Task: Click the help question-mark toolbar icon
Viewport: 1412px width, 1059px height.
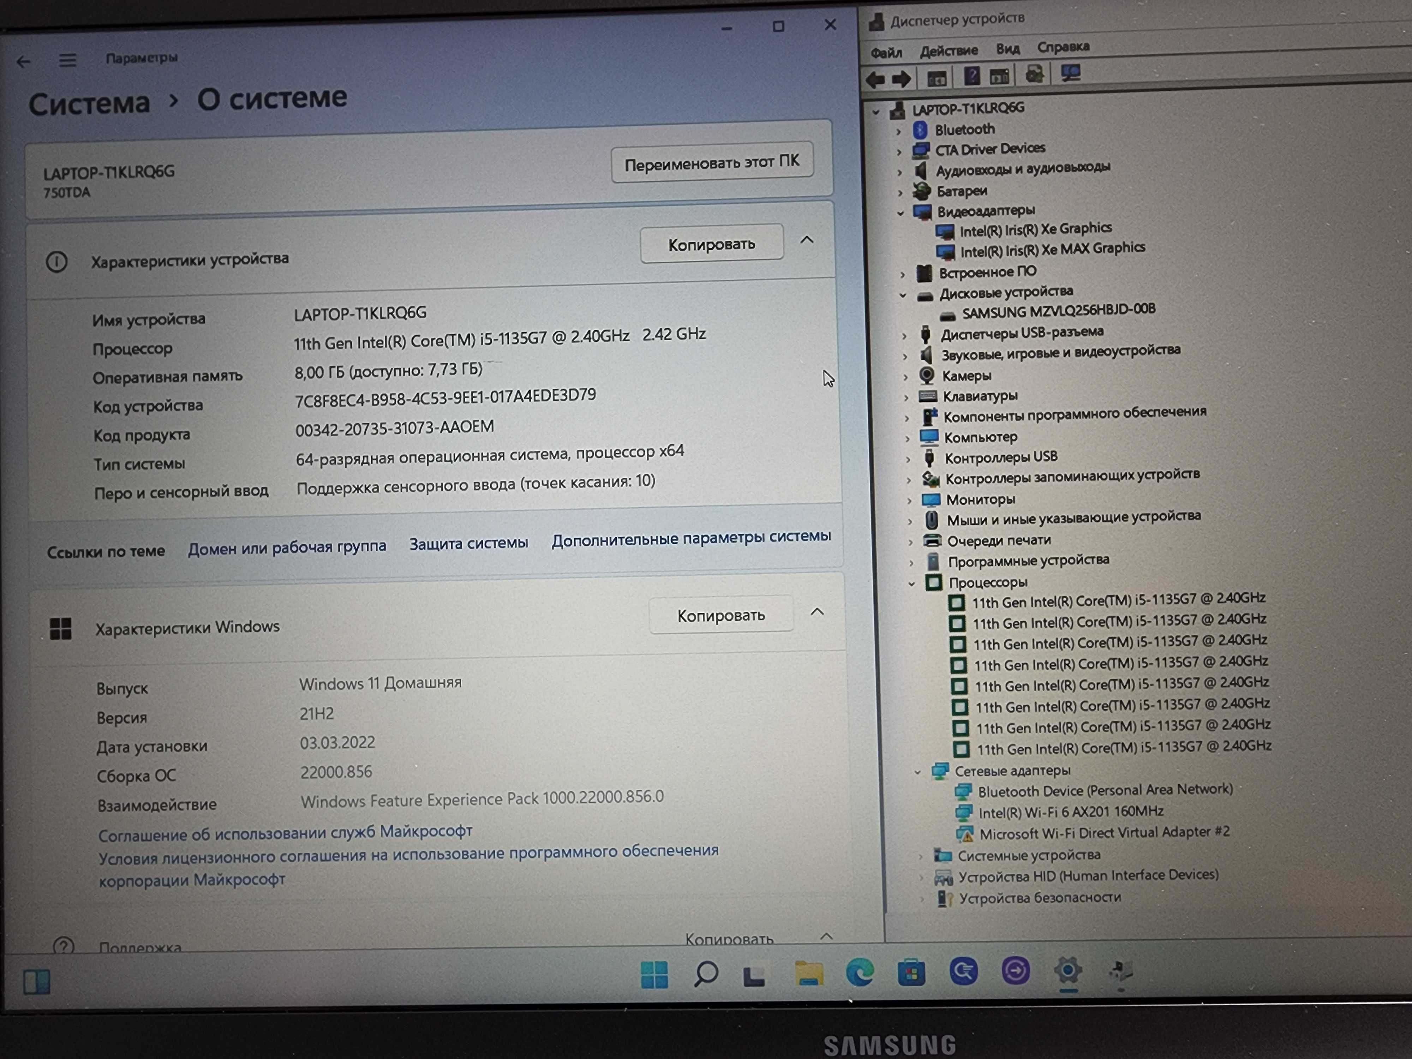Action: [x=971, y=77]
